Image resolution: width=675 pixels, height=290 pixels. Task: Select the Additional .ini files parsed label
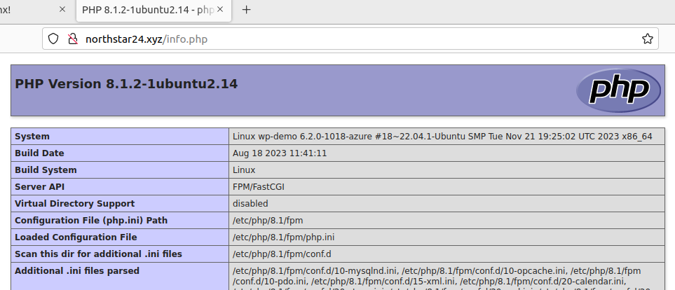pyautogui.click(x=77, y=270)
